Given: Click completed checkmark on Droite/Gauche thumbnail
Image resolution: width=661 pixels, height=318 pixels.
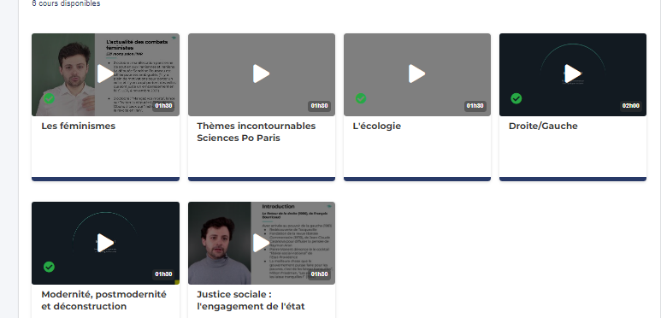Looking at the screenshot, I should coord(516,98).
